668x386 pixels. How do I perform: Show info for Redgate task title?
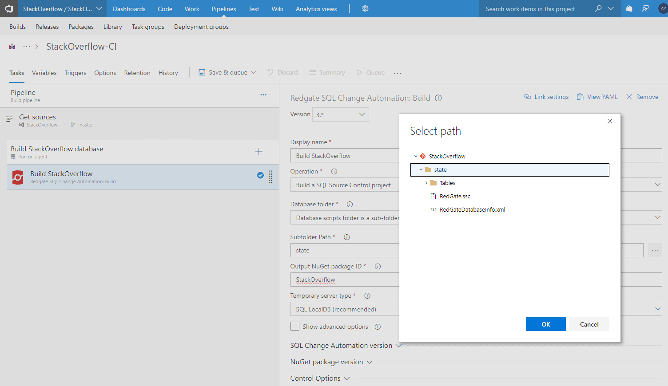(x=438, y=98)
